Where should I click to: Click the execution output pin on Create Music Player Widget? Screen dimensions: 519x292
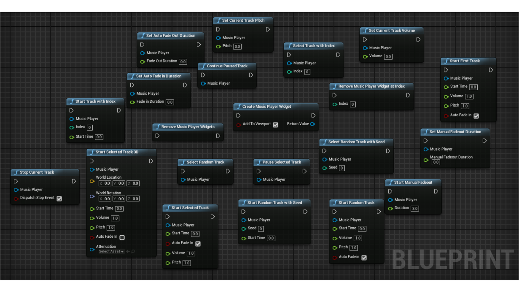314,115
